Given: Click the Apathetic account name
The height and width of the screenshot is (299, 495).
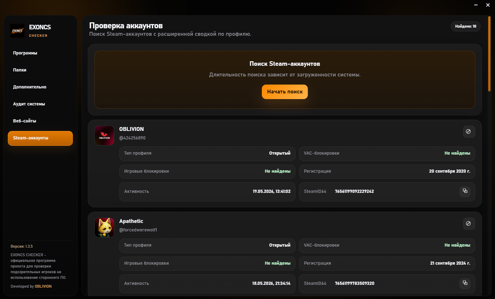Looking at the screenshot, I should coord(131,221).
